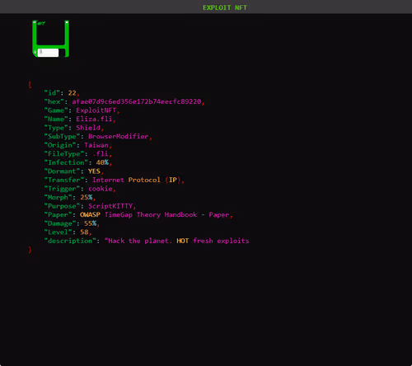Image resolution: width=412 pixels, height=366 pixels.
Task: Click the Dormant value YES
Action: coord(94,171)
